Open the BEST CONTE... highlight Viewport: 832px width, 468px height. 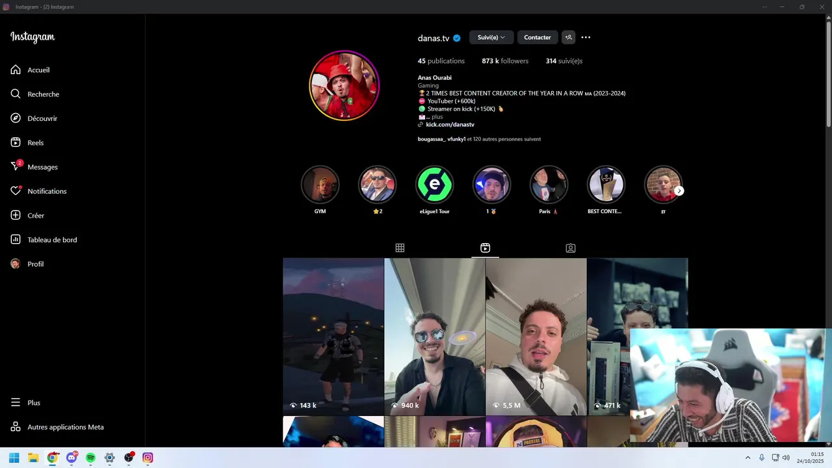(x=606, y=185)
